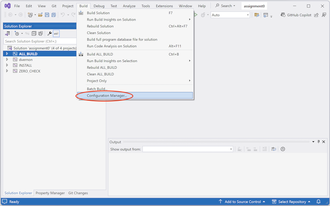Viewport: 330px width, 206px height.
Task: Click the Save All toolbar icon
Action: click(x=54, y=15)
